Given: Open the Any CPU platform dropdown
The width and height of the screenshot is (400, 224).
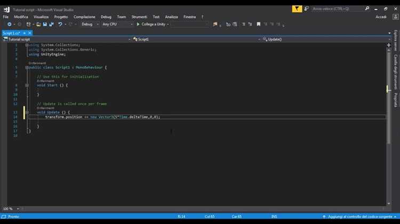Looking at the screenshot, I should click(132, 24).
